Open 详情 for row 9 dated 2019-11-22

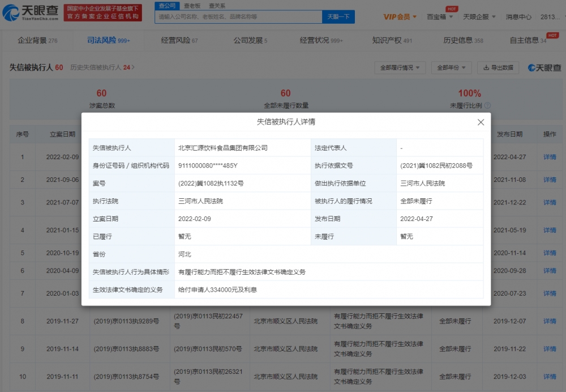(550, 349)
